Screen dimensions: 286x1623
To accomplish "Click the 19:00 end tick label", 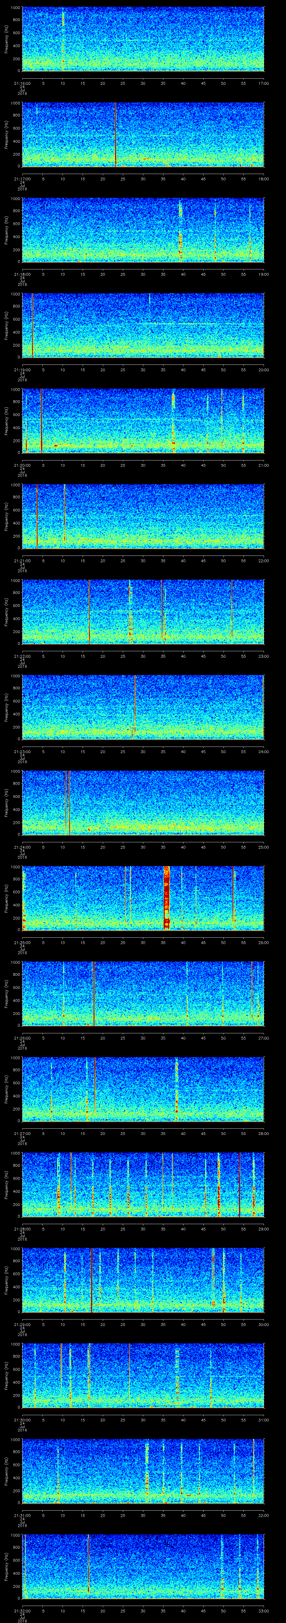I will [264, 274].
